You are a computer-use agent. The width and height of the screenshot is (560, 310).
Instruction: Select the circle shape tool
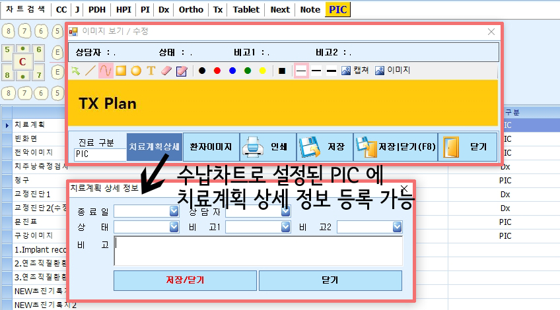(136, 71)
